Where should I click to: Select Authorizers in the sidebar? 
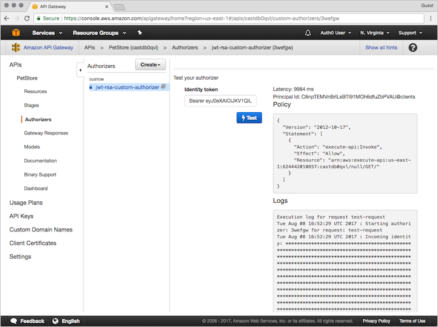[38, 119]
